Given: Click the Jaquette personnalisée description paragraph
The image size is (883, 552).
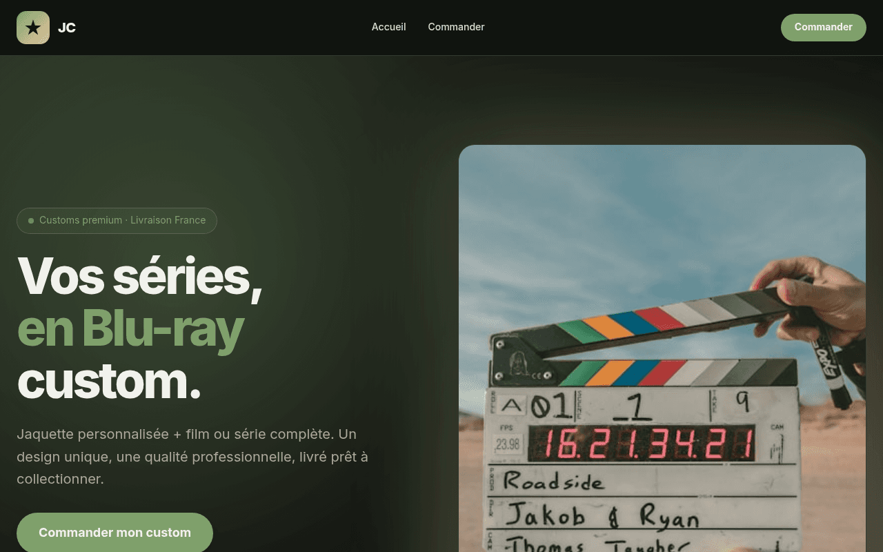Looking at the screenshot, I should 193,456.
